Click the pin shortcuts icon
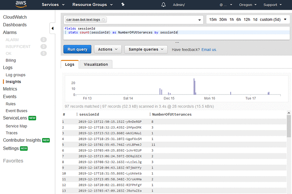292x194 pixels. point(123,5)
